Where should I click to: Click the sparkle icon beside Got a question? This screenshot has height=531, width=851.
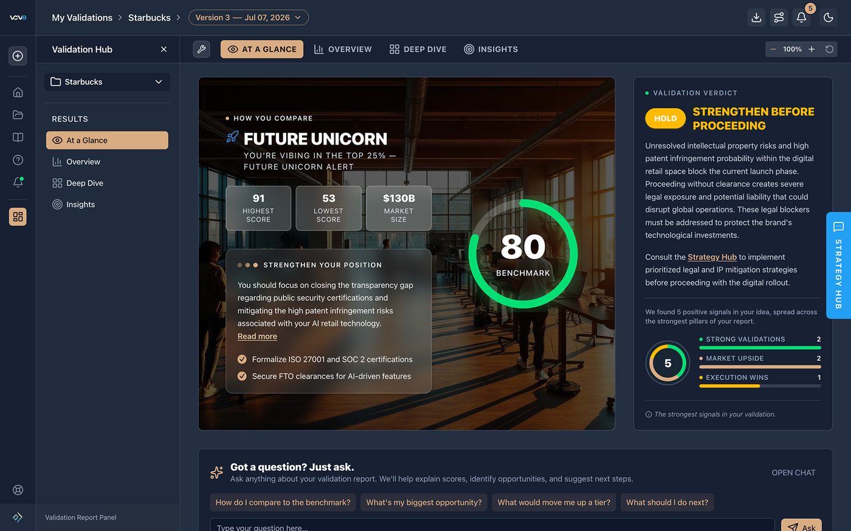216,473
